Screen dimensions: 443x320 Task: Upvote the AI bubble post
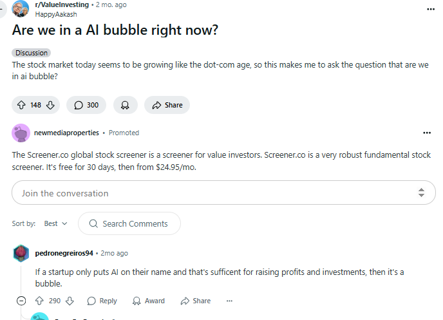point(21,105)
